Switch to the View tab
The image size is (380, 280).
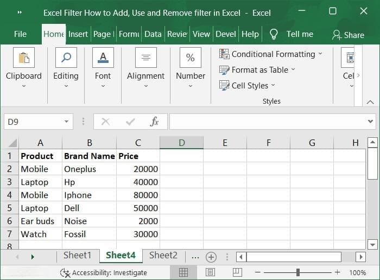201,34
